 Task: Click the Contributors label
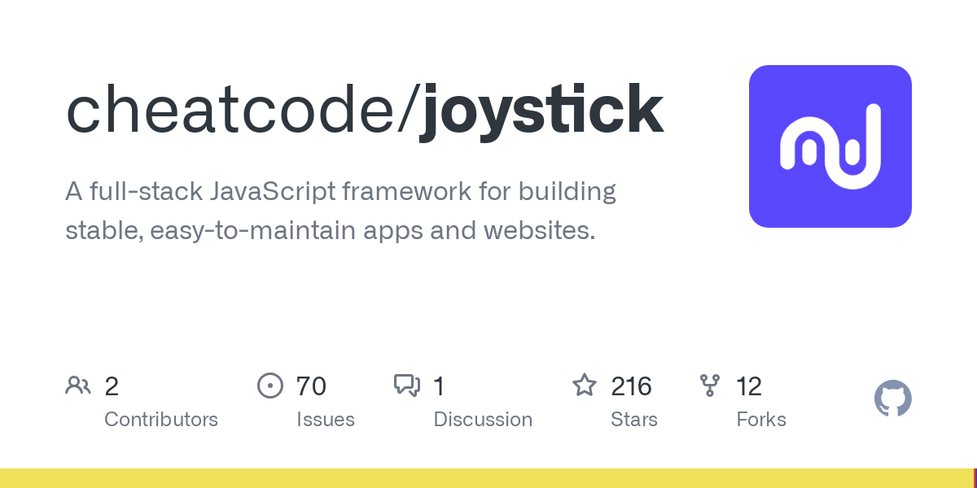[x=161, y=420]
